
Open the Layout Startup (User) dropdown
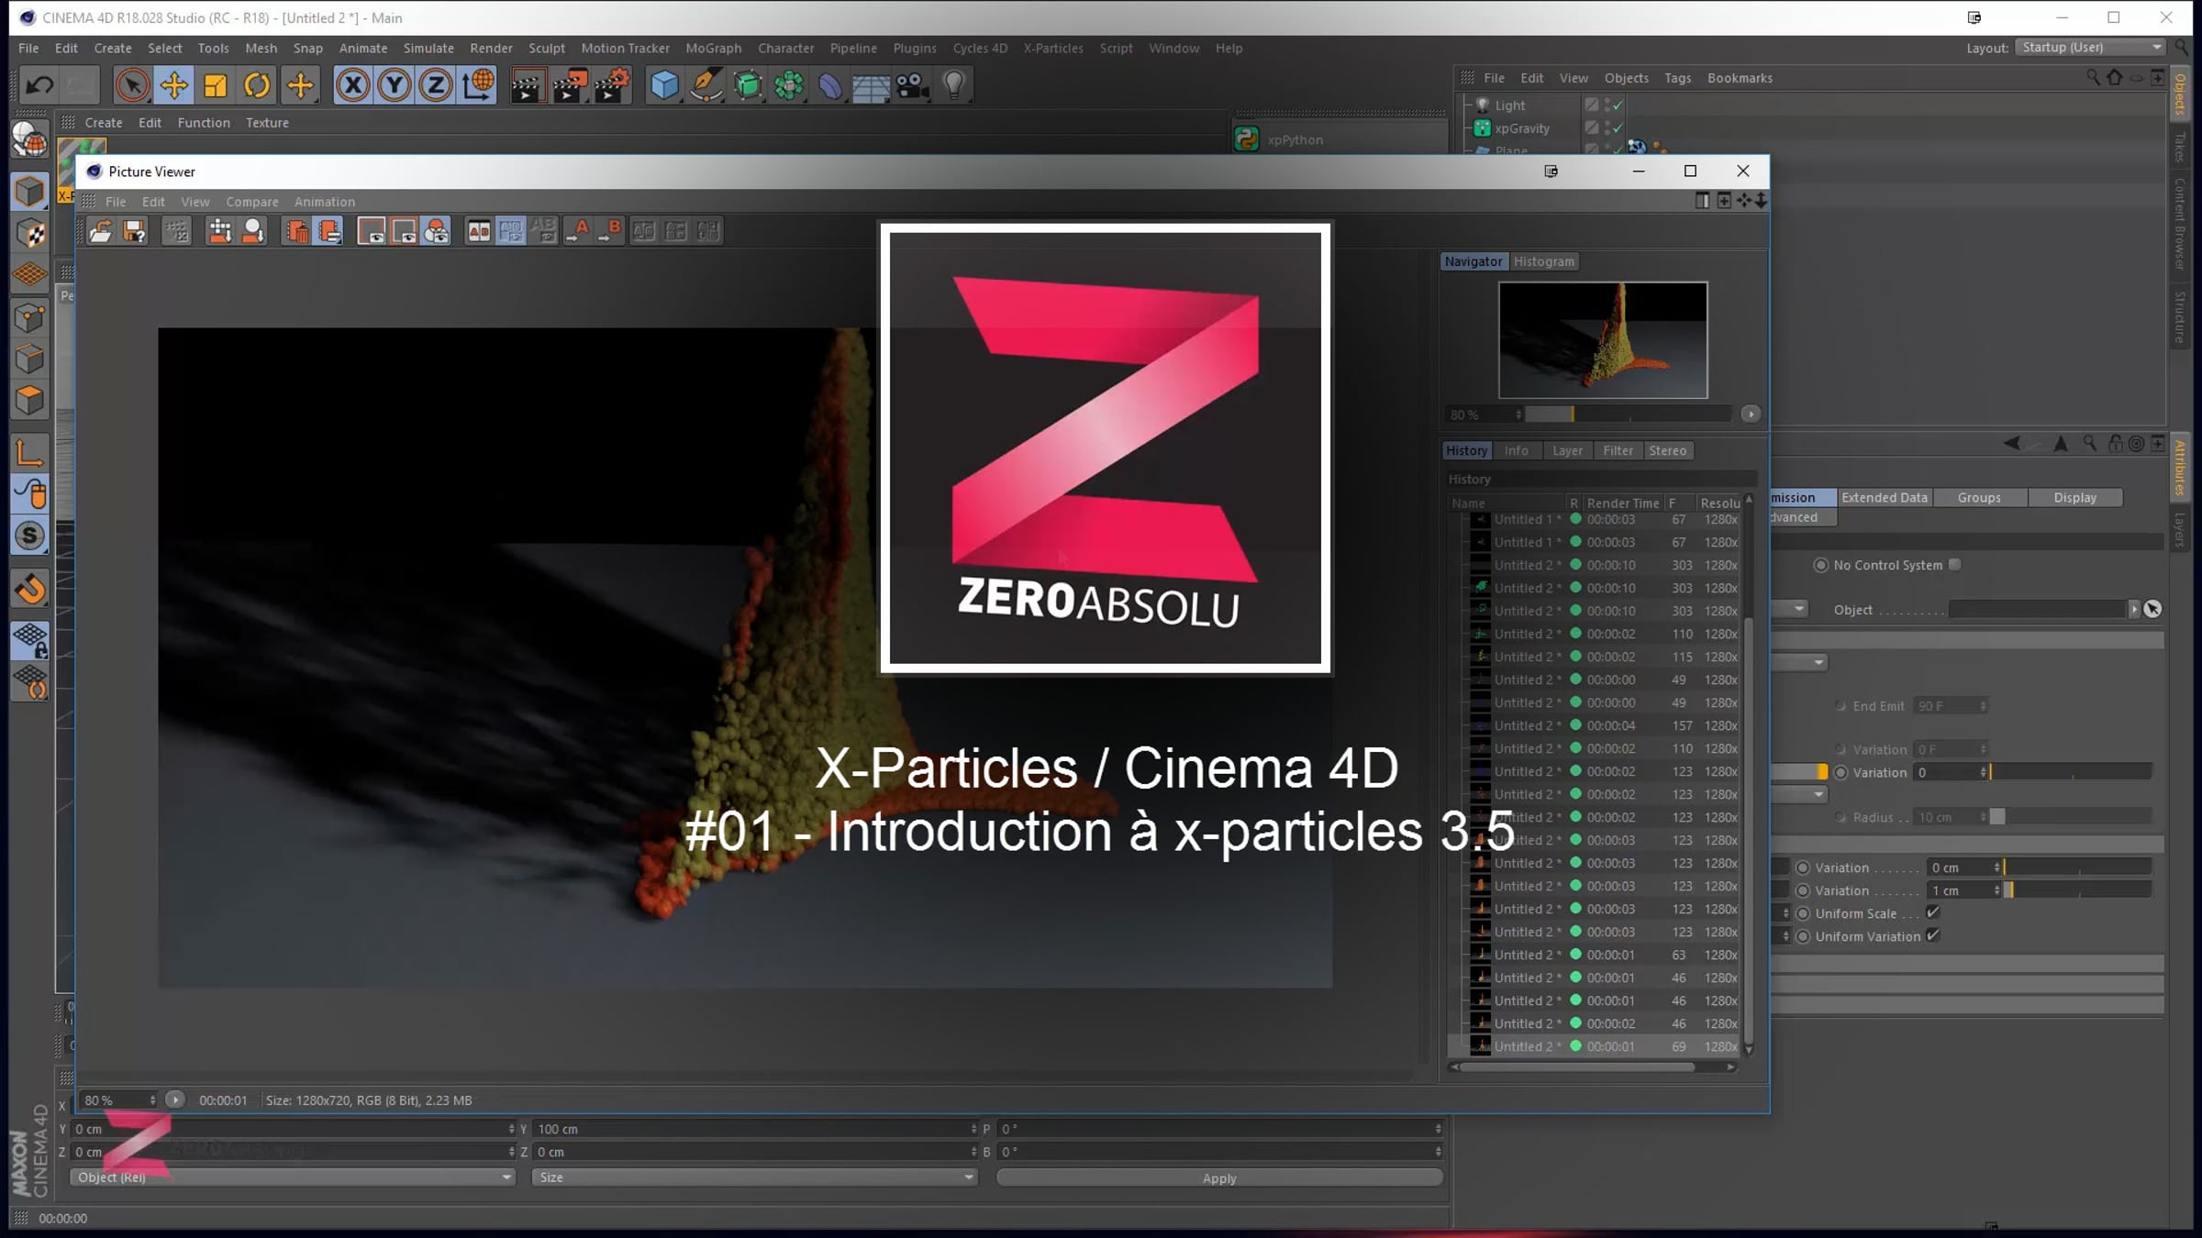pos(2091,48)
